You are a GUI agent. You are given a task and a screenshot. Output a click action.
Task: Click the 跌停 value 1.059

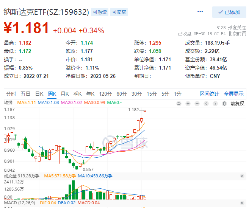click(x=155, y=51)
